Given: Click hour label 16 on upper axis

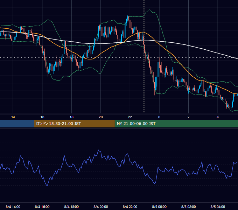Looking at the screenshot, I should (x=42, y=117).
